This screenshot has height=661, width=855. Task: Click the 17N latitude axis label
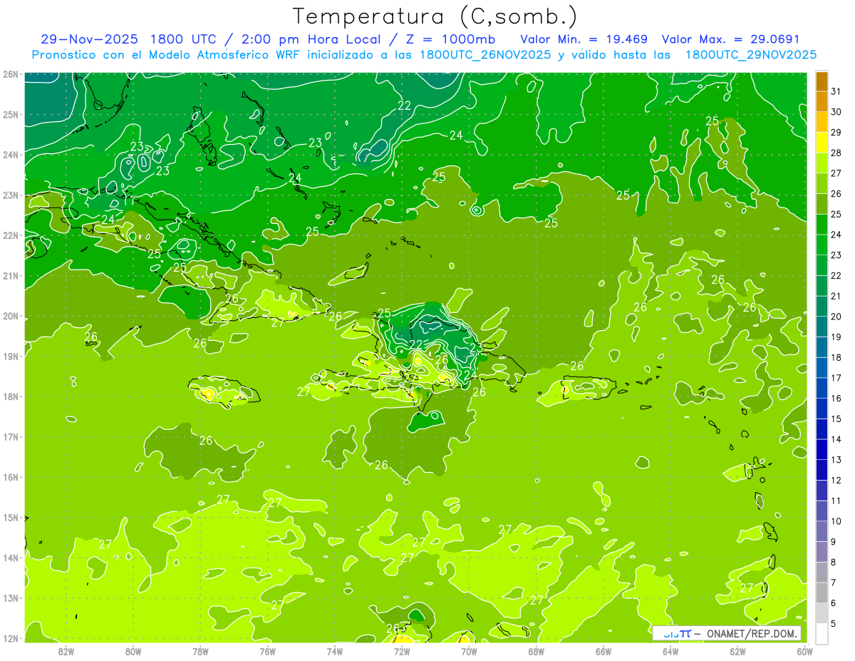coord(10,437)
